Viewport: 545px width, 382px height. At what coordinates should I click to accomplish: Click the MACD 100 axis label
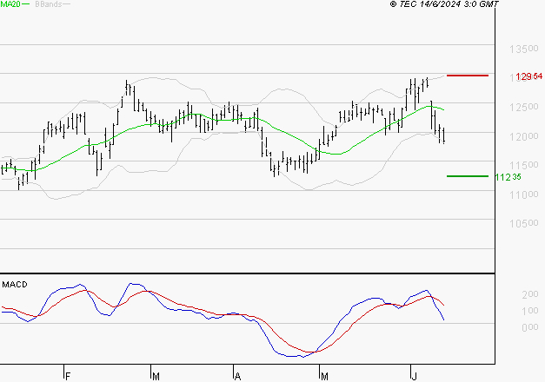tap(530, 311)
